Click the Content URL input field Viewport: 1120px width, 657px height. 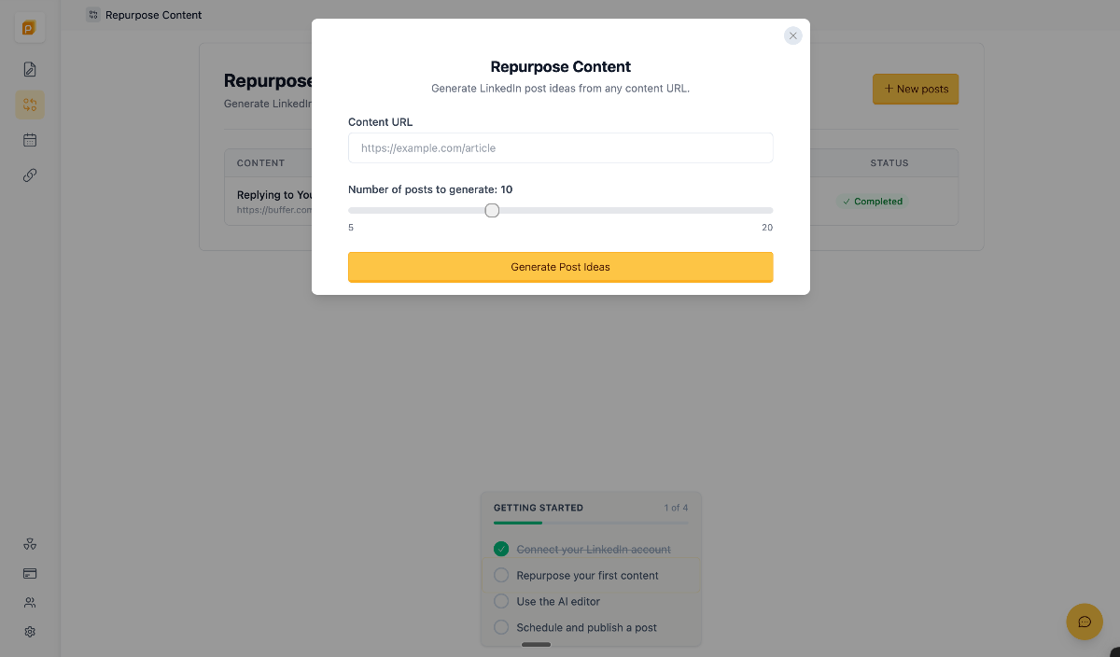click(x=560, y=148)
